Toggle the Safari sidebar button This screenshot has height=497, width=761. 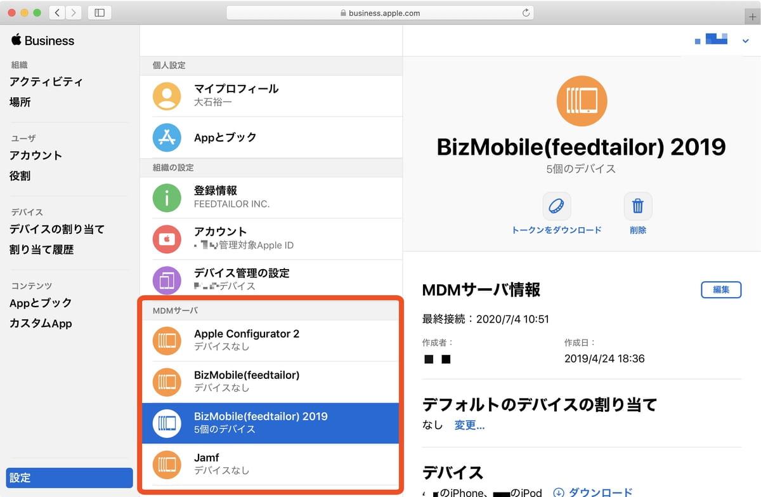pos(100,13)
